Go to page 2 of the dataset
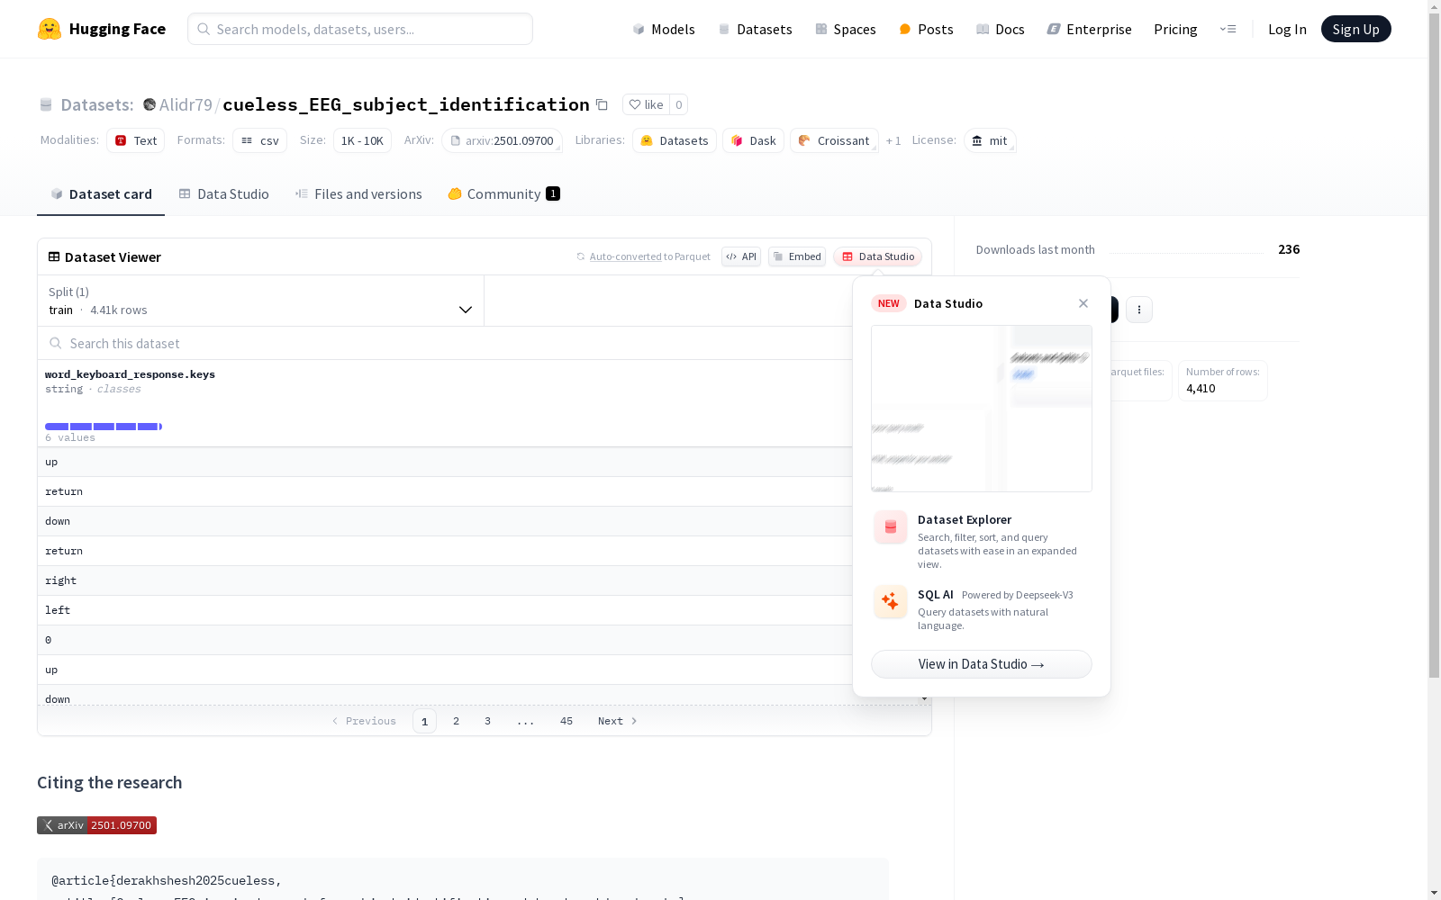The image size is (1441, 900). pyautogui.click(x=457, y=721)
